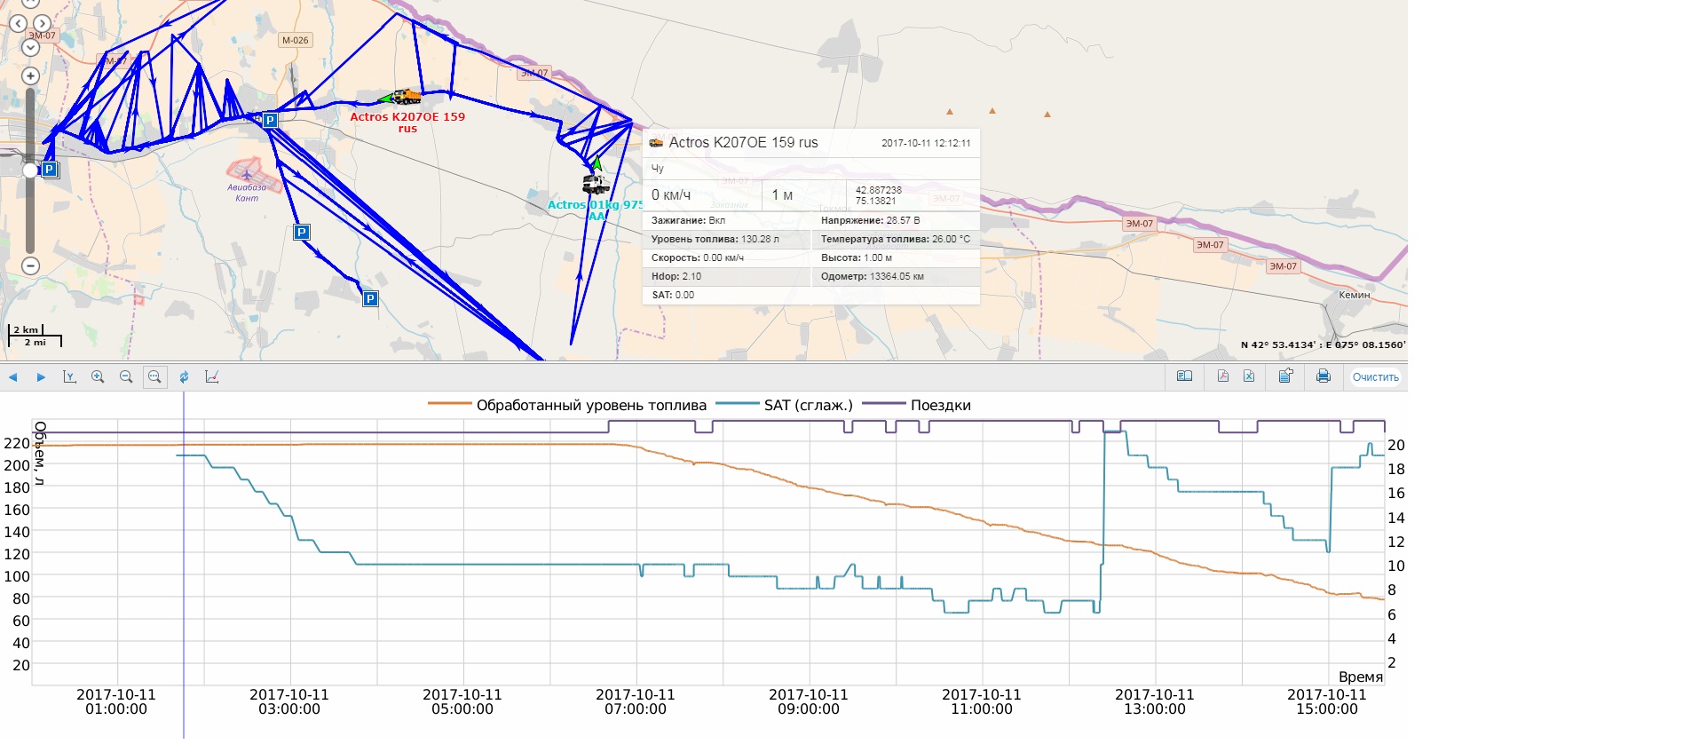Toggle the chart trace marker tool
The width and height of the screenshot is (1699, 752).
point(212,376)
